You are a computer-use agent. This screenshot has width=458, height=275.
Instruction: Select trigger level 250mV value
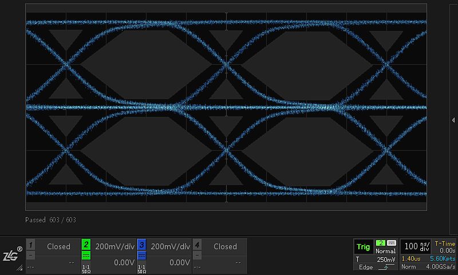coord(386,260)
